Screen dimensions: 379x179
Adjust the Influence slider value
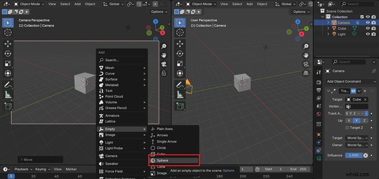[x=354, y=155]
